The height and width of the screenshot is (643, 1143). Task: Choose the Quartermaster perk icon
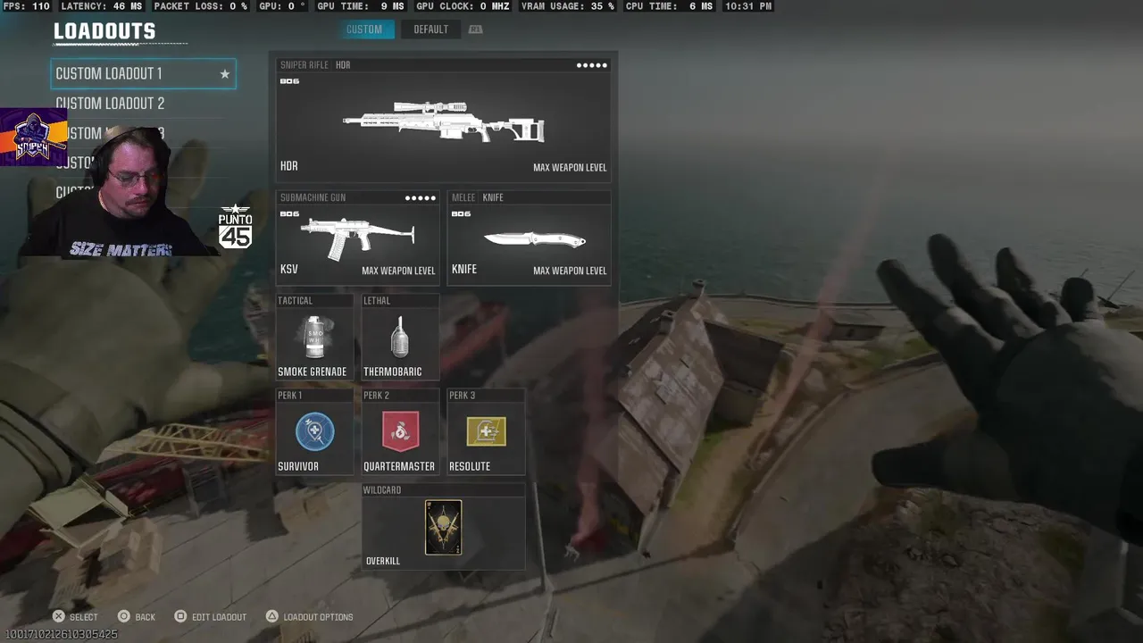[400, 431]
